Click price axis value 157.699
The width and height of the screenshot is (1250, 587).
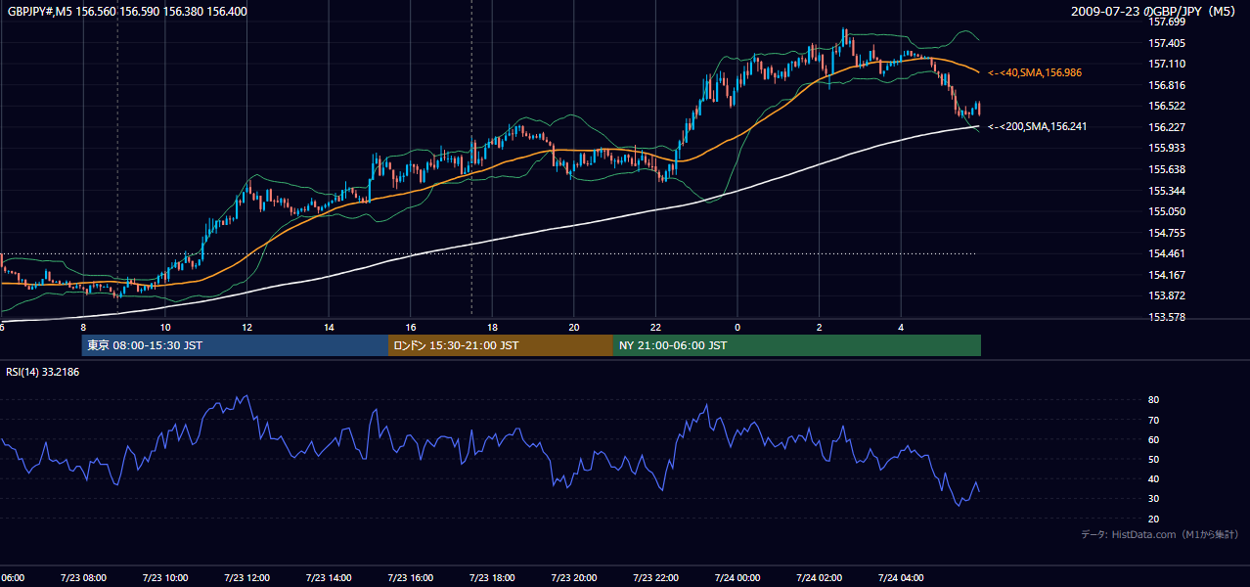[x=1167, y=22]
